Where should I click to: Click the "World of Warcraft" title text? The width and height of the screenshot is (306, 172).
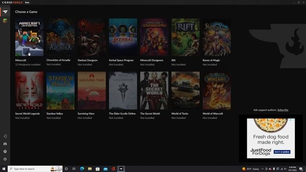click(213, 114)
